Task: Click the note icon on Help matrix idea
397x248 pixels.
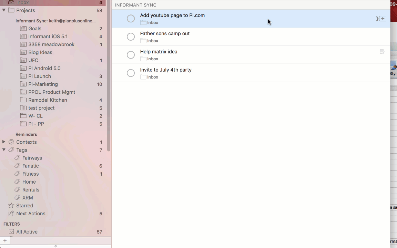Action: click(x=382, y=52)
